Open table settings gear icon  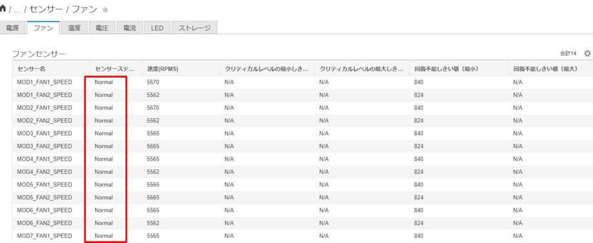(587, 54)
